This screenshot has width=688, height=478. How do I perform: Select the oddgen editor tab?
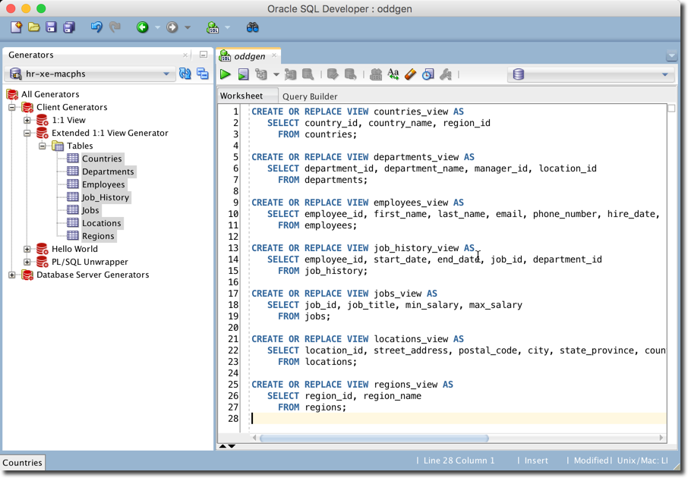coord(249,56)
